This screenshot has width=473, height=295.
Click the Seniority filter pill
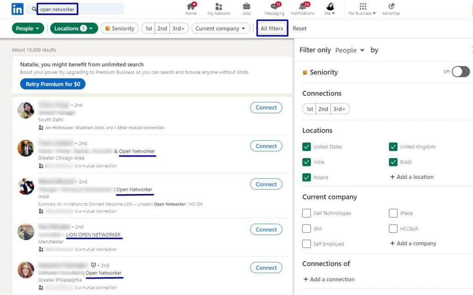tap(120, 28)
